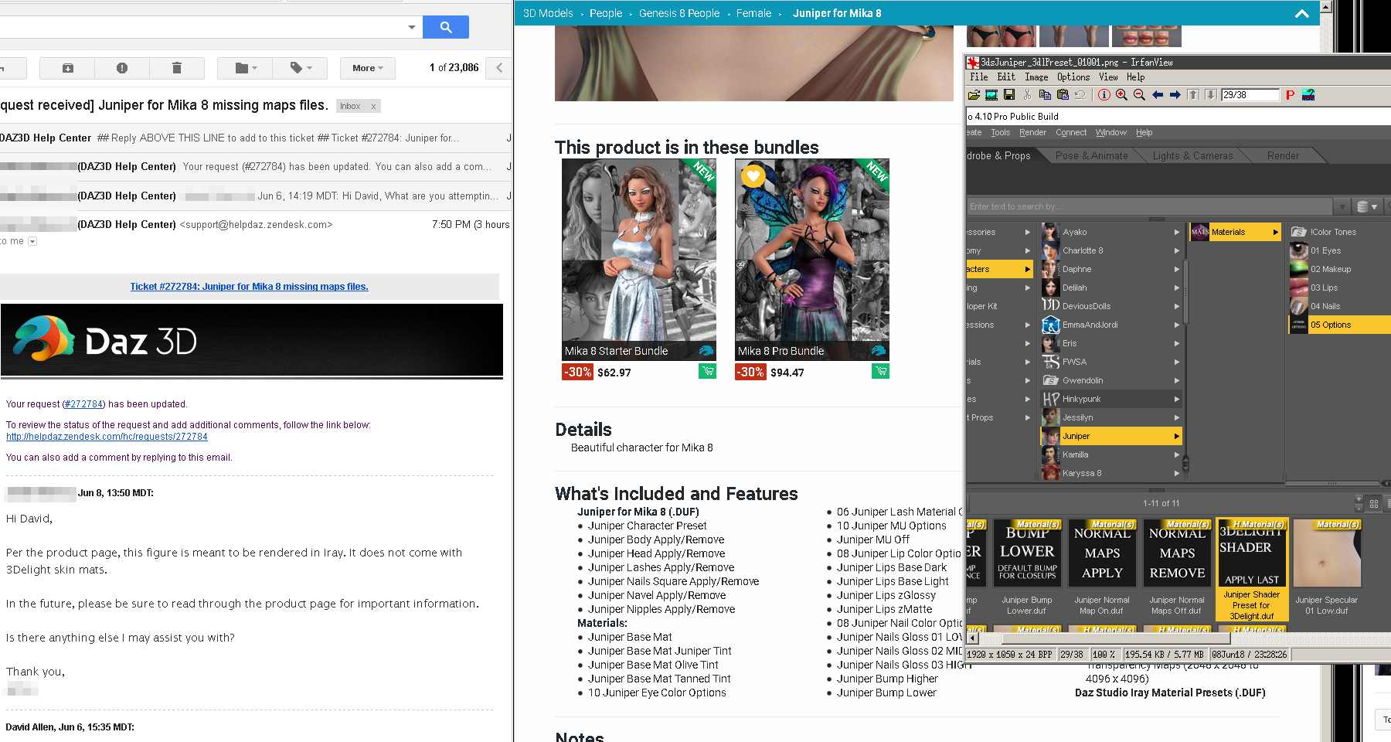Collapse the Daz store breadcrumb bar chevron
1391x742 pixels.
[1302, 13]
